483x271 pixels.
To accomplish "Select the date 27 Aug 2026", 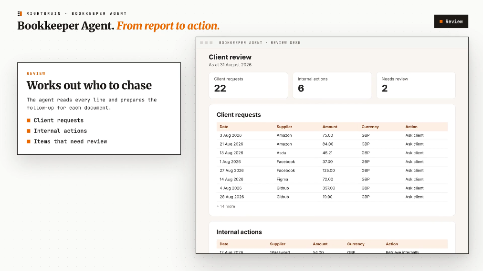I will tap(231, 171).
